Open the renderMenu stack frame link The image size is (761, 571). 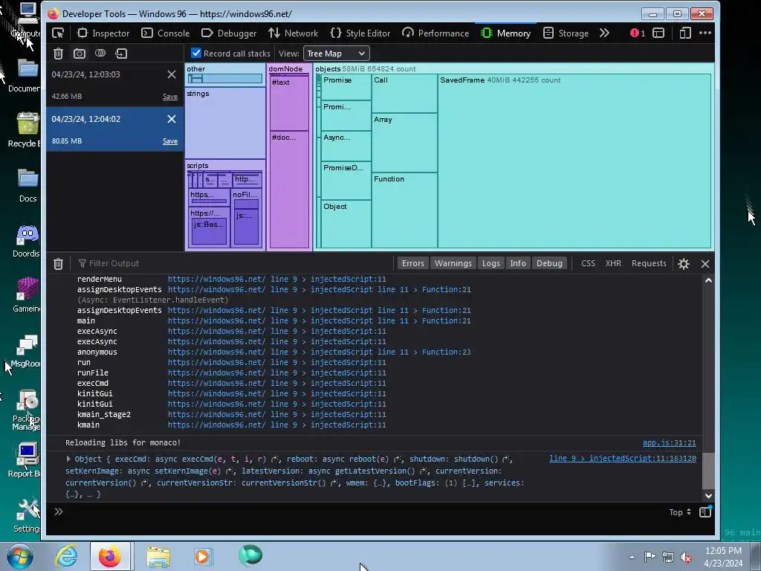tap(277, 280)
